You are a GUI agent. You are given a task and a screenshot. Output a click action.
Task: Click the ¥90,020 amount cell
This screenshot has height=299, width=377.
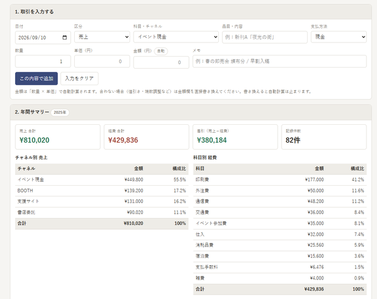pyautogui.click(x=135, y=213)
